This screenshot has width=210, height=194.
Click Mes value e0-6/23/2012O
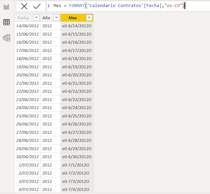(77, 99)
